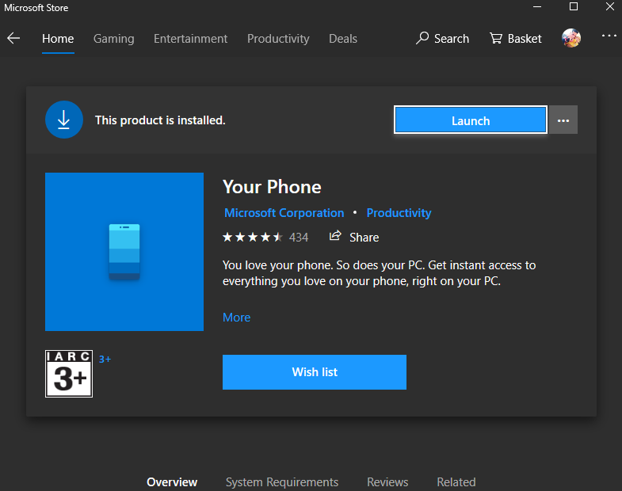Open more options next to Launch

[563, 120]
